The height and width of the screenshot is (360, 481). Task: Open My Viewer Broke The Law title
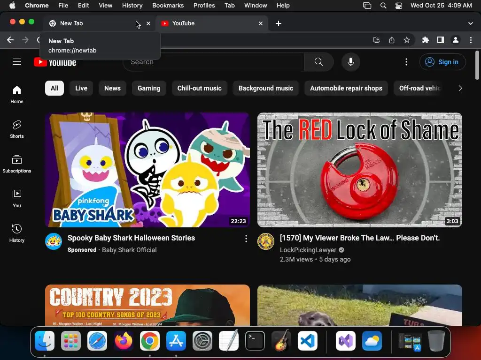pyautogui.click(x=359, y=238)
